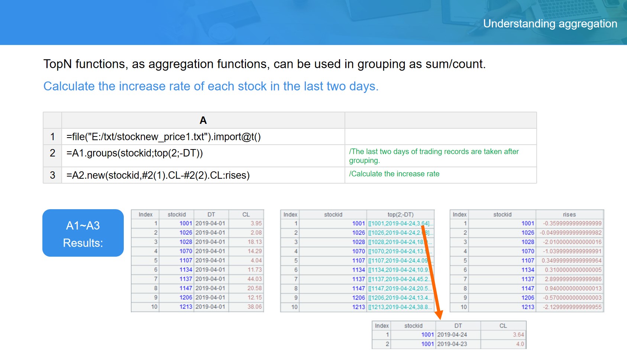This screenshot has height=352, width=627.
Task: Click the top(2;-DT) cell for stock 1213
Action: (400, 307)
